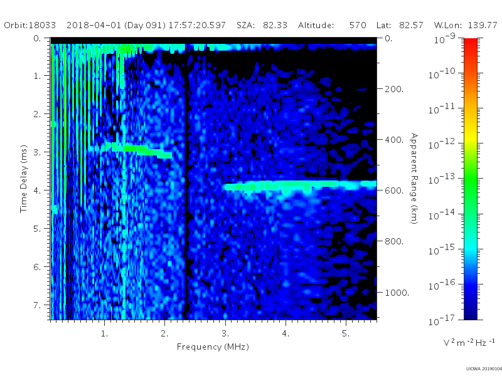Screen dimensions: 502x376
Task: Click the 7. time delay tick label
Action: 37,305
